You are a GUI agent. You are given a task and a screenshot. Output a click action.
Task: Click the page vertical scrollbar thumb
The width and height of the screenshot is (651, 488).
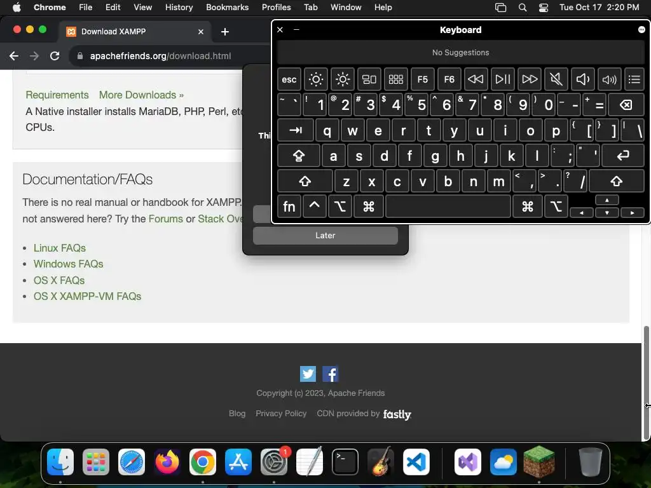pyautogui.click(x=646, y=383)
